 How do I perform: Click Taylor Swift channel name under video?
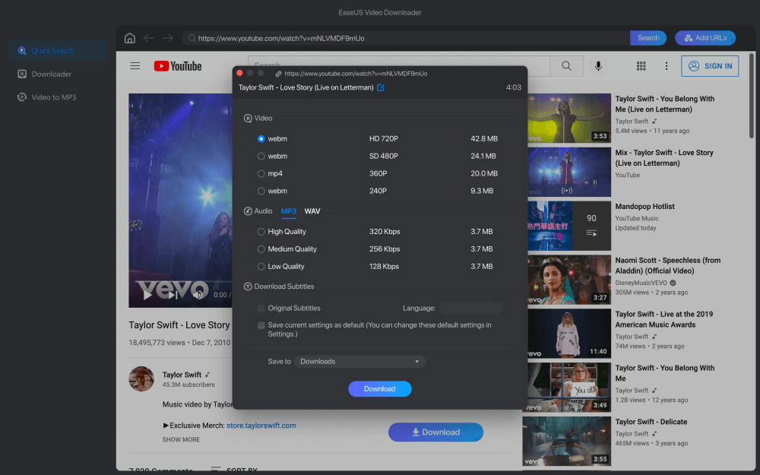click(x=182, y=375)
